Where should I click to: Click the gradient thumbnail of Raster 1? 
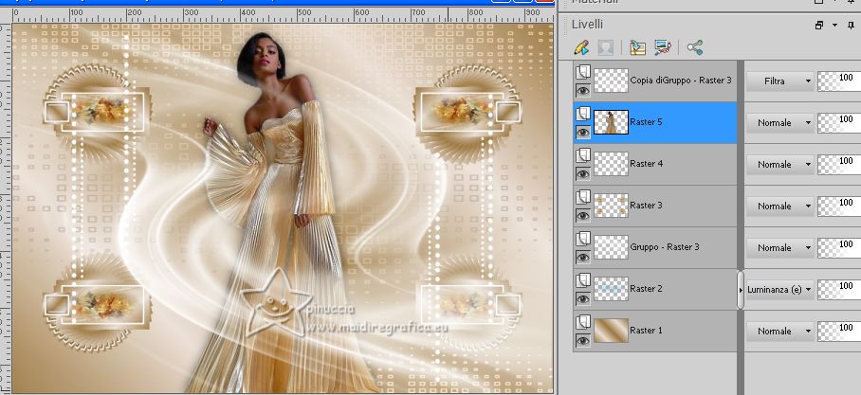pos(612,331)
